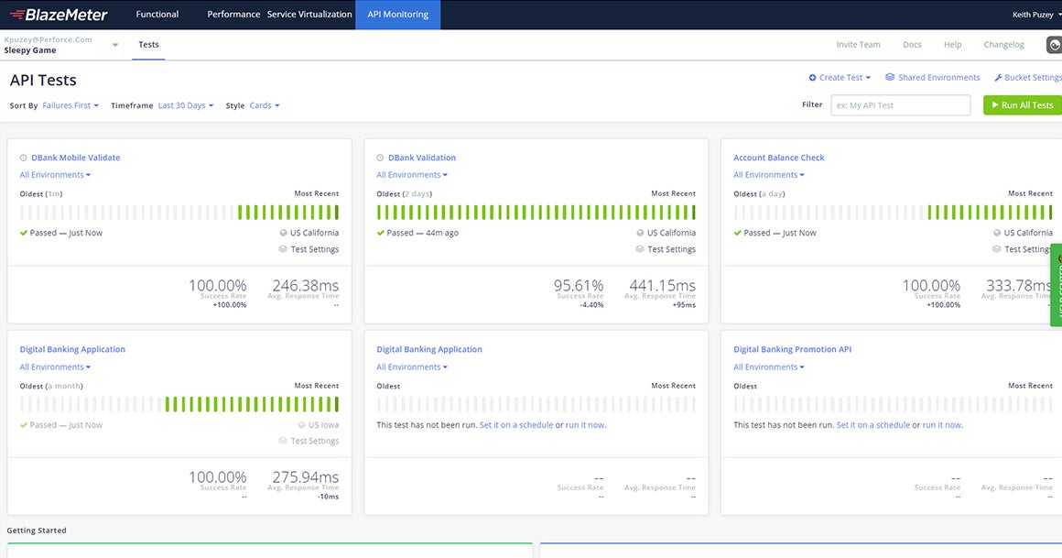Expand the Sleepy Game bucket selector
This screenshot has width=1062, height=558.
click(61, 45)
